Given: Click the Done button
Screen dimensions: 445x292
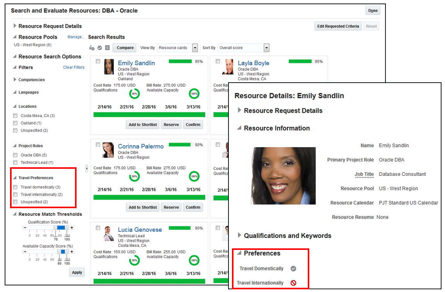Looking at the screenshot, I should point(373,10).
